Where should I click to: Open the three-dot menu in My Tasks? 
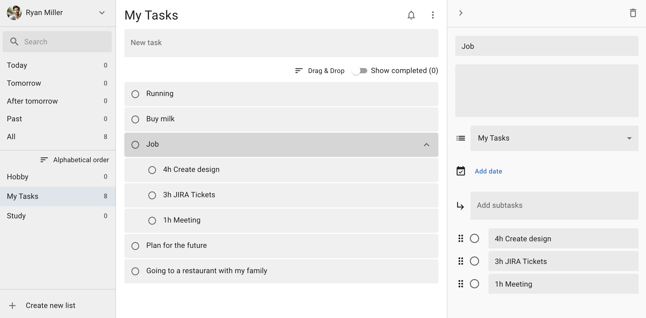(x=432, y=15)
